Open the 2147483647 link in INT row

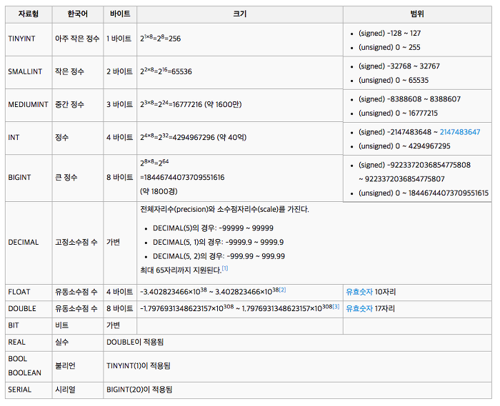point(460,132)
